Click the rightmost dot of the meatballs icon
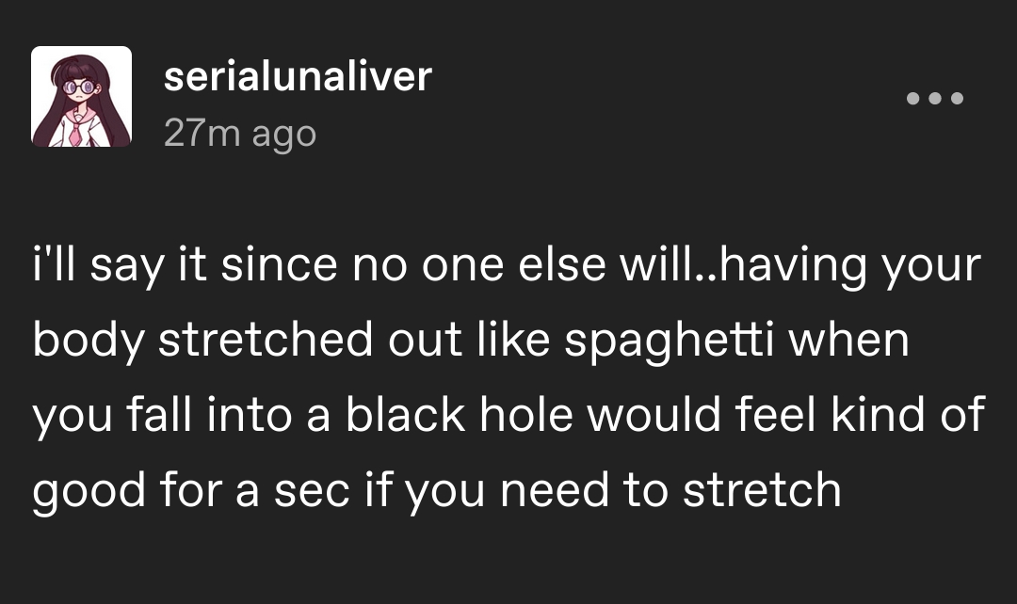1017x604 pixels. pyautogui.click(x=957, y=99)
